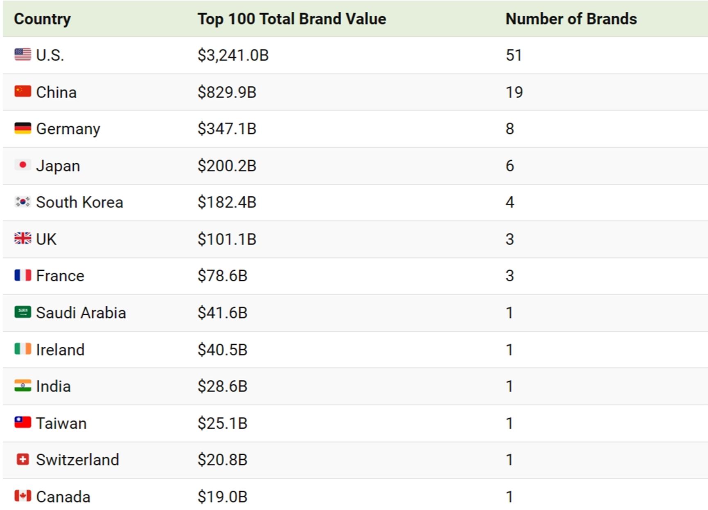Image resolution: width=708 pixels, height=510 pixels.
Task: Click the Country column header
Action: pos(42,19)
